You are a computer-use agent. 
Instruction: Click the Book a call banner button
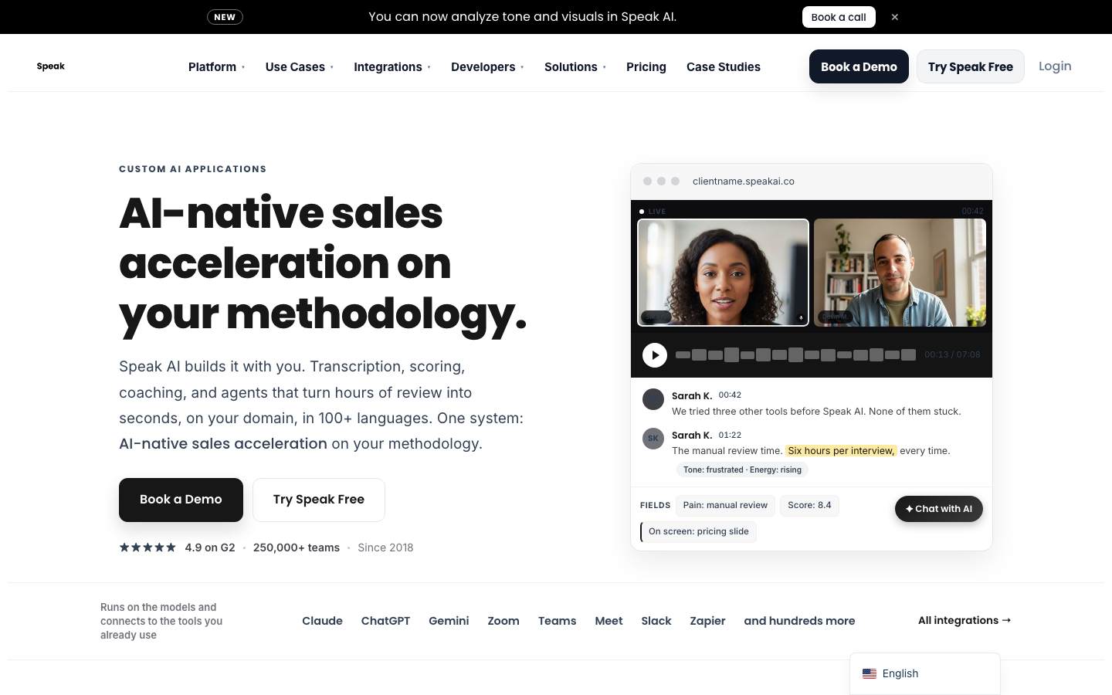(x=839, y=17)
